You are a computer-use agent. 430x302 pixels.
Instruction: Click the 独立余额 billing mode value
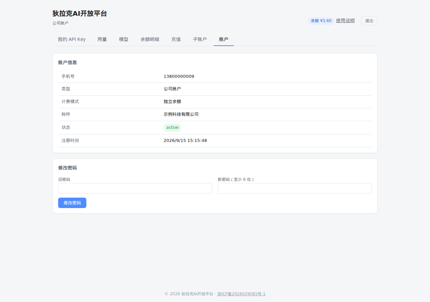[x=172, y=102]
